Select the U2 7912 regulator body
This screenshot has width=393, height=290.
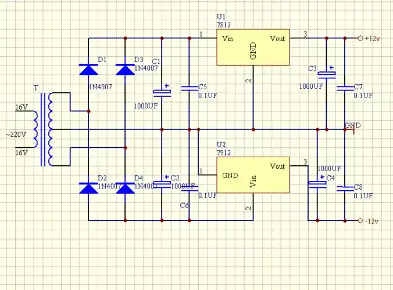[x=253, y=175]
